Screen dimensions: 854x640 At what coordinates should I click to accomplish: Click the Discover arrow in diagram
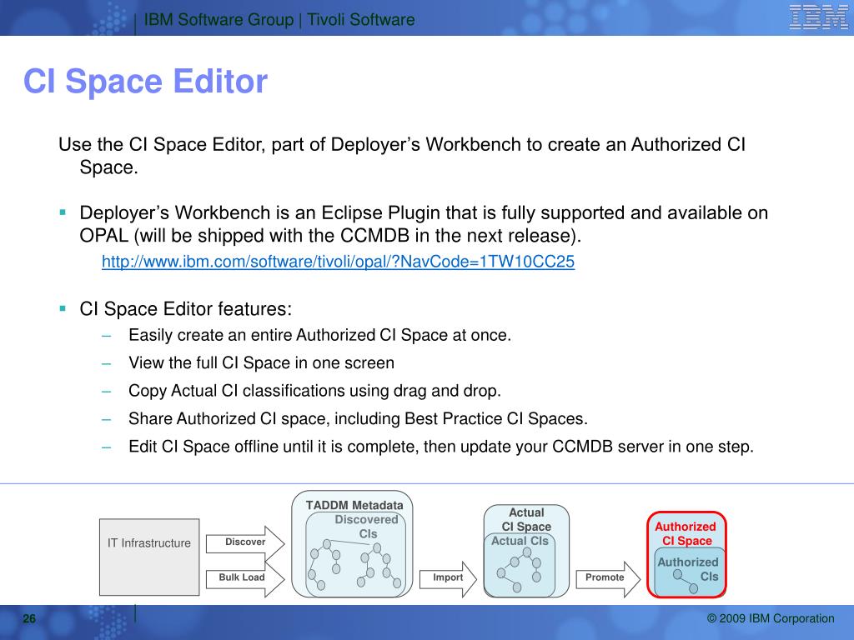coord(245,542)
